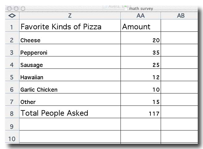
Task: Click the empty AB cell in row 1
Action: [179, 26]
